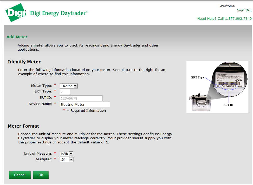Click into the ERT ID field
This screenshot has height=185, width=253.
[x=81, y=98]
